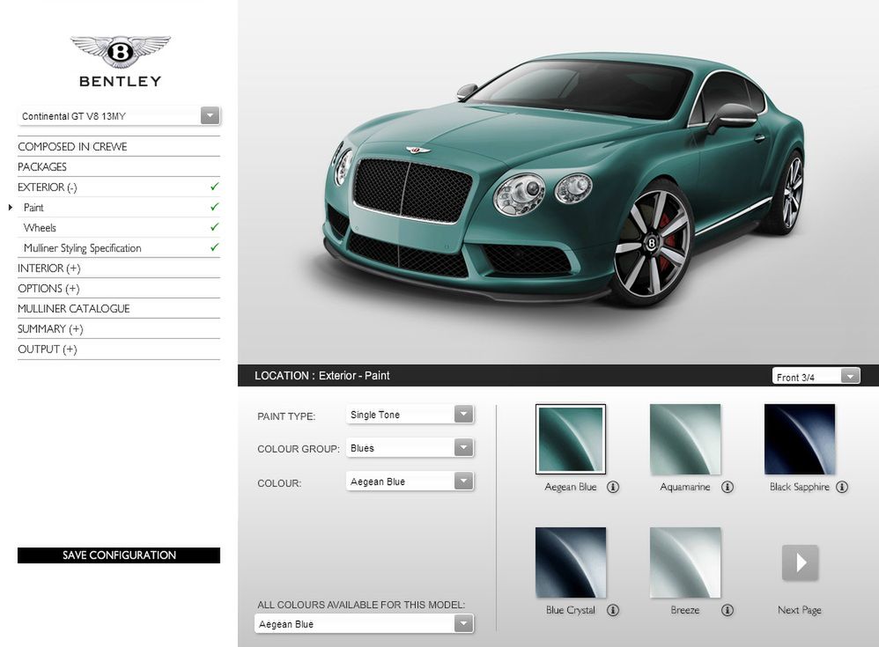Viewport: 879px width, 647px height.
Task: Select the Blue Crystal colour swatch
Action: coord(571,562)
